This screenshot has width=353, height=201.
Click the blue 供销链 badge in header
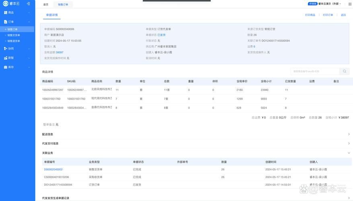(x=312, y=4)
